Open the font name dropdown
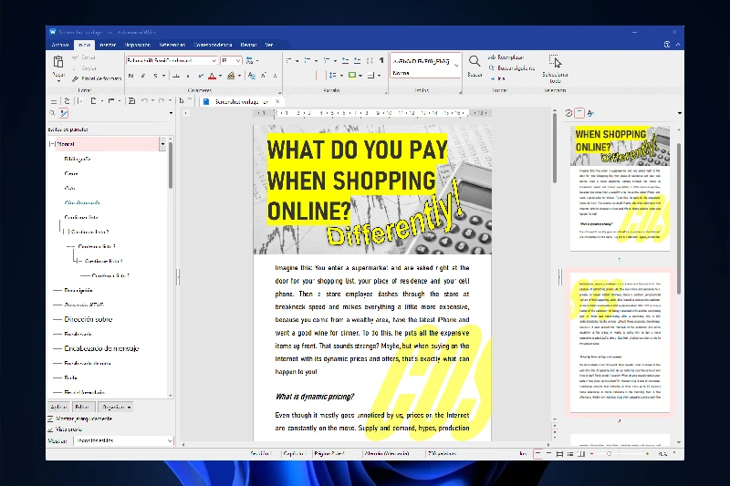Screen dimensions: 730x486 pos(214,60)
